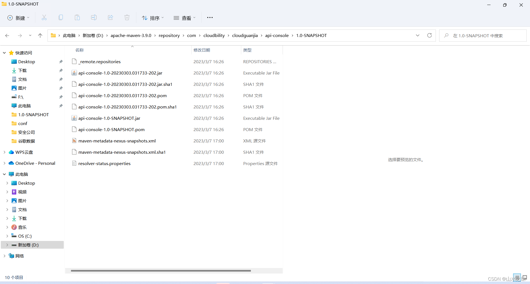
Task: Expand the 网络 tree node
Action: pyautogui.click(x=4, y=256)
